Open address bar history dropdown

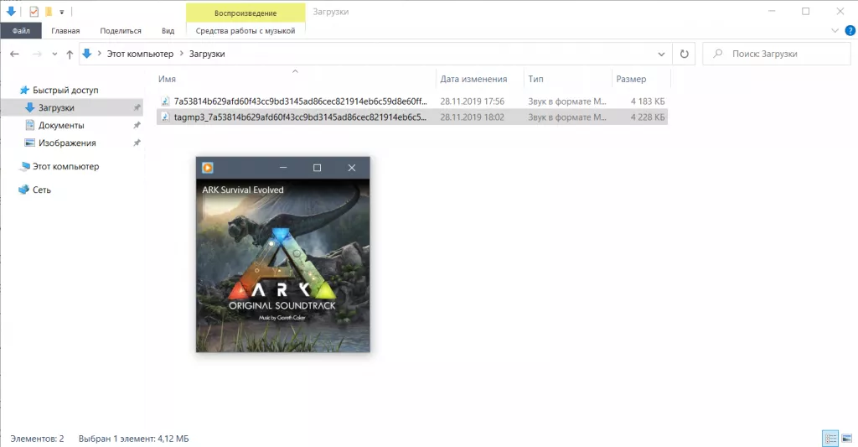point(661,54)
